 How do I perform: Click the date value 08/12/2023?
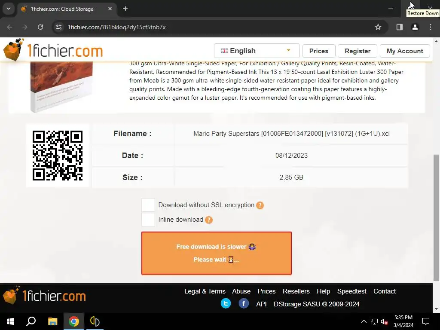[x=291, y=156]
